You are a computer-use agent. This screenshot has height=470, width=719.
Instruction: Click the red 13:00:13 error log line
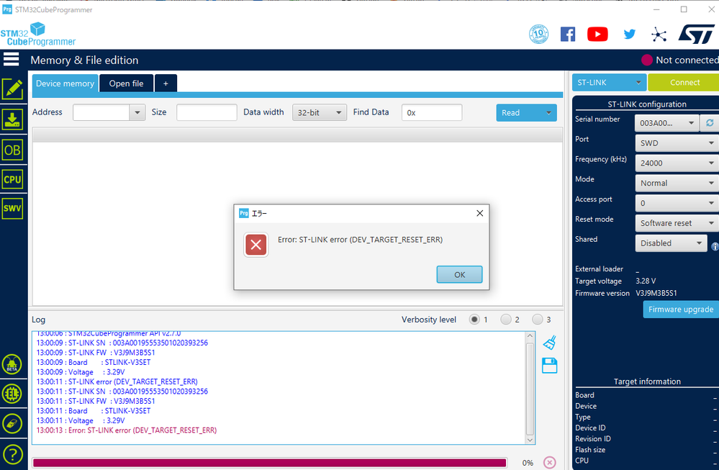127,430
